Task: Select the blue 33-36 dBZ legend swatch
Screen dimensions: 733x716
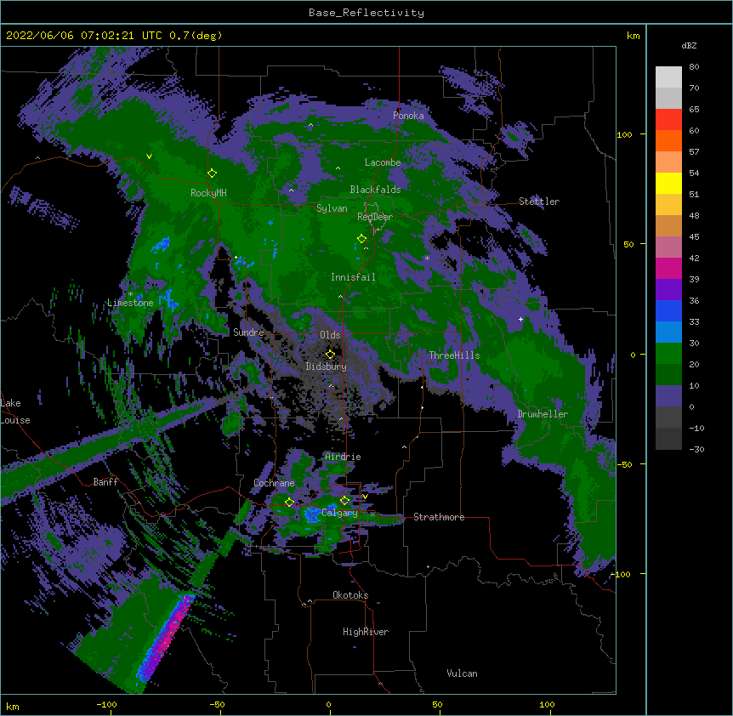Action: [x=668, y=310]
